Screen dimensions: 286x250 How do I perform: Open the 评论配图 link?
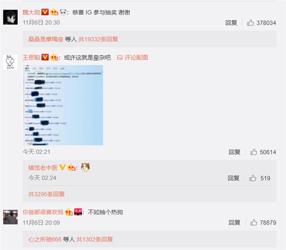click(x=133, y=58)
